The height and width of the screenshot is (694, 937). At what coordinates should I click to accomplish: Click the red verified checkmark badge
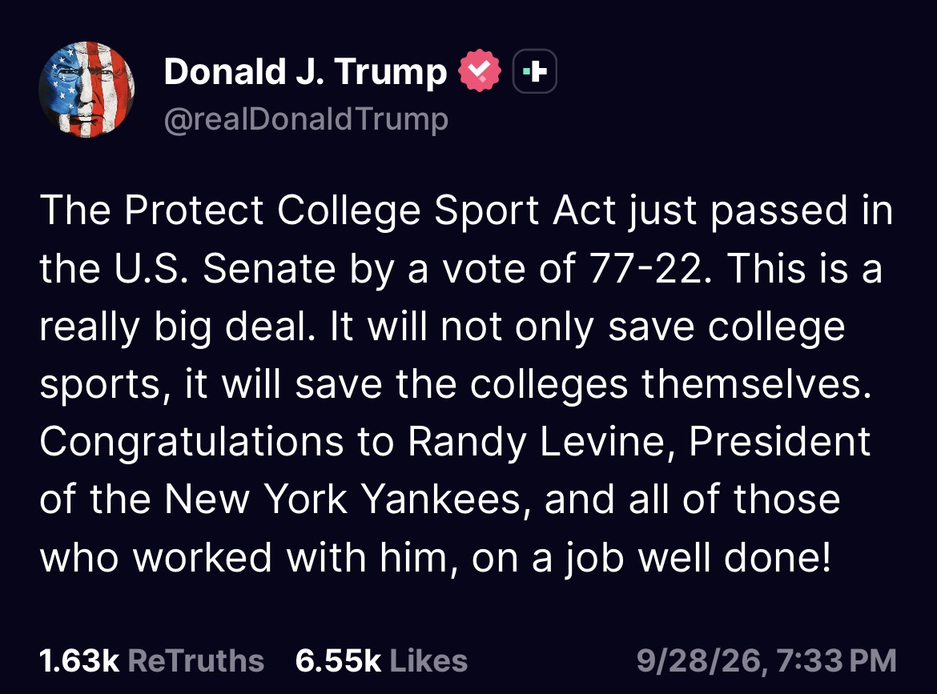click(479, 70)
